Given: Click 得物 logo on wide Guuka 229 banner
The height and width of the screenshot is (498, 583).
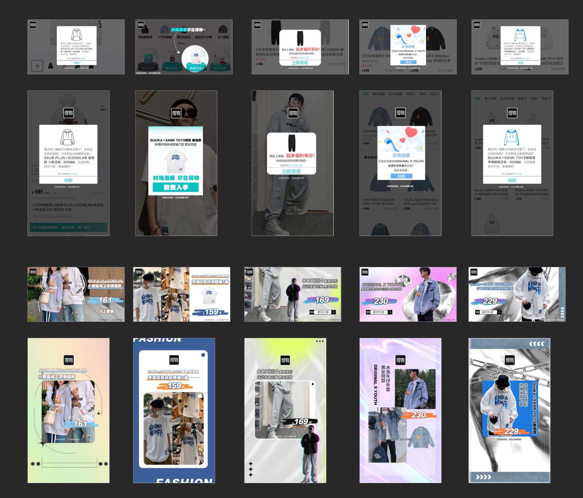Looking at the screenshot, I should pos(474,272).
